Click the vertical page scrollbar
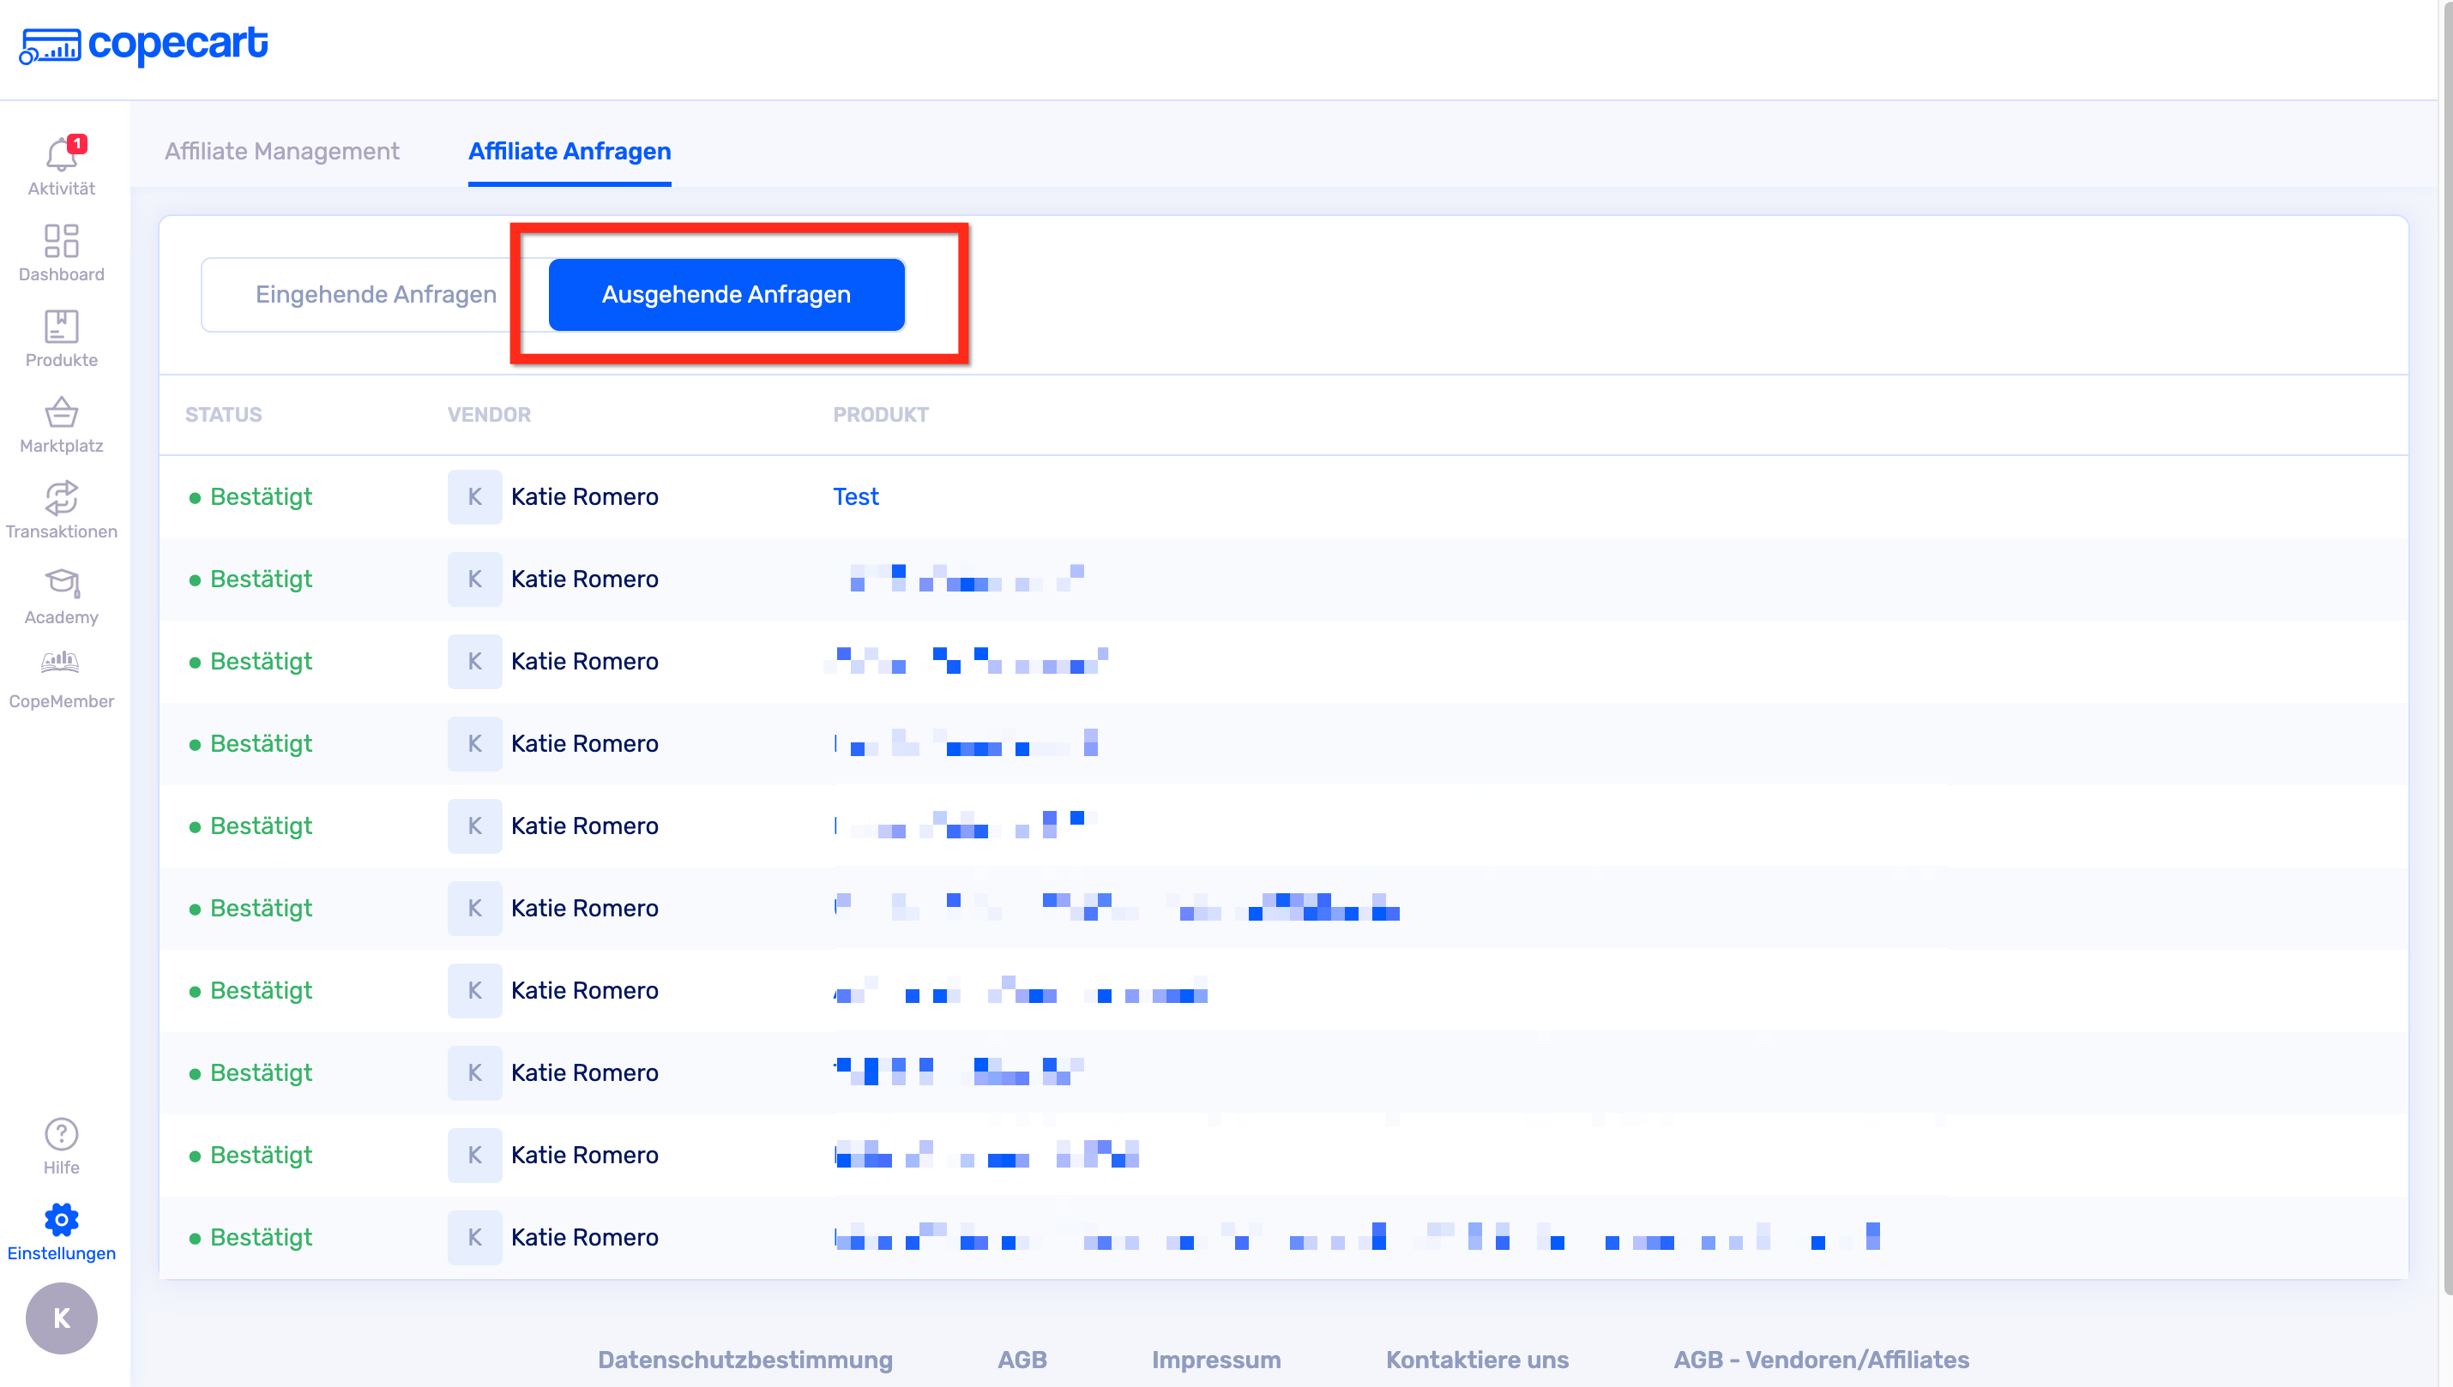 (2446, 648)
